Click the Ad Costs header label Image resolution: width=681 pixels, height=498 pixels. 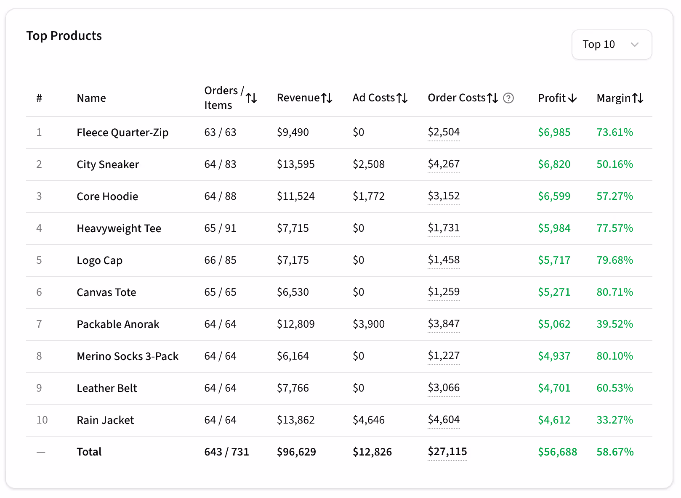click(374, 98)
